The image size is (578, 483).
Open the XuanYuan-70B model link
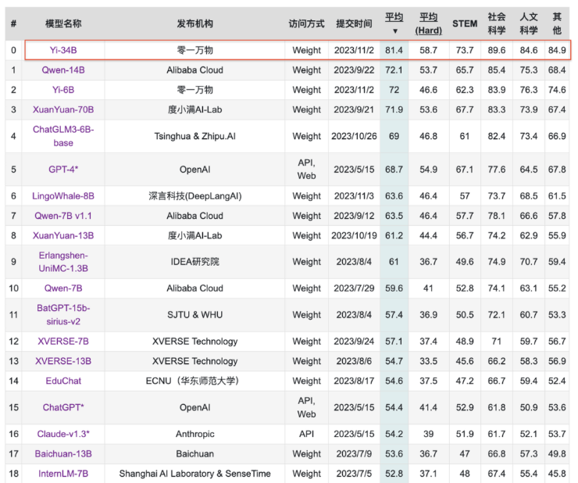63,109
